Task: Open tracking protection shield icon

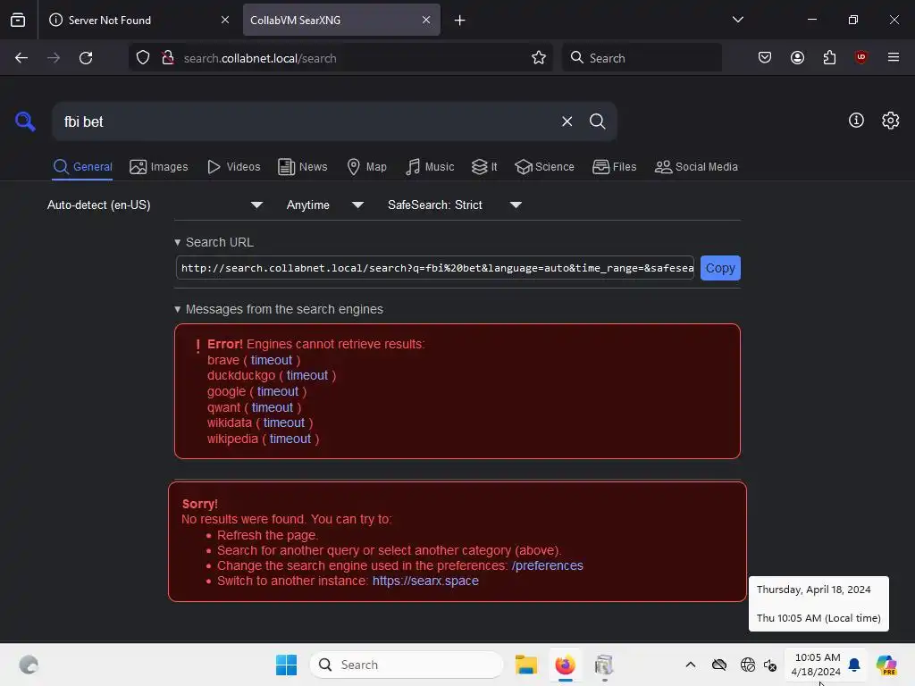Action: pyautogui.click(x=143, y=58)
